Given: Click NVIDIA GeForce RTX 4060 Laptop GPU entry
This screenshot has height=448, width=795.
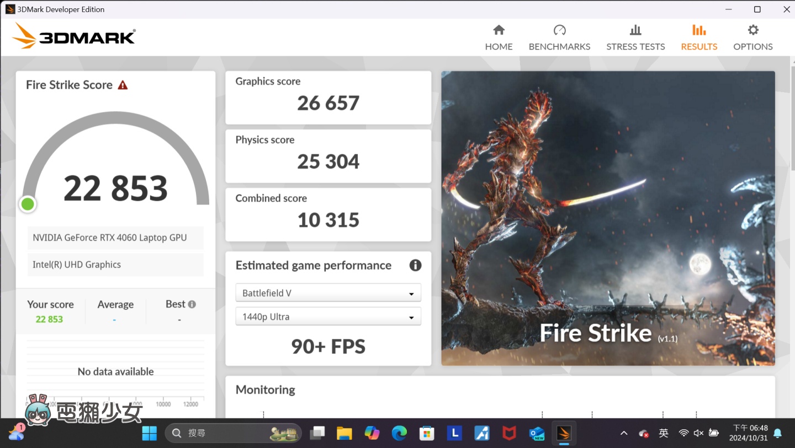Looking at the screenshot, I should coord(115,238).
